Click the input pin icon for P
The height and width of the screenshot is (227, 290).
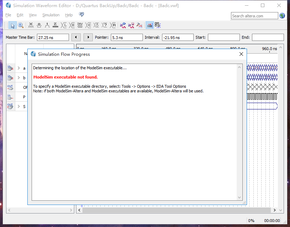pyautogui.click(x=10, y=97)
